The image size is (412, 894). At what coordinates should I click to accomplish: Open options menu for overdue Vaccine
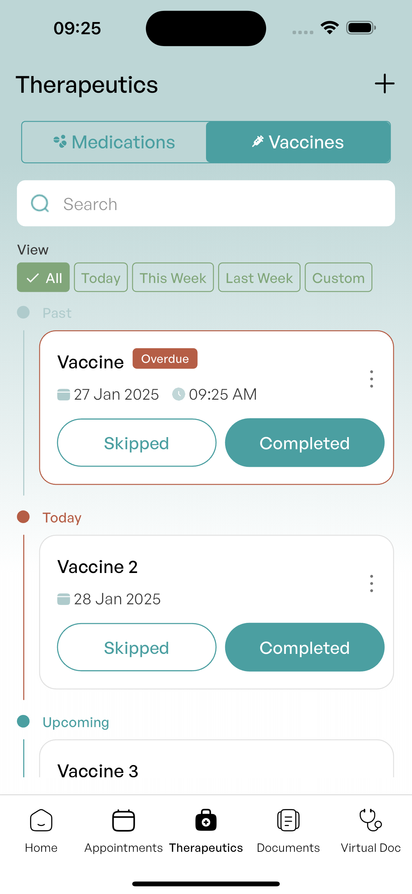tap(371, 379)
